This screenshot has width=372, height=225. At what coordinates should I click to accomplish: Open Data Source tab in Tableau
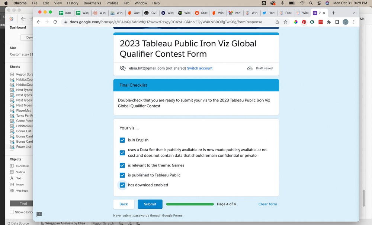click(18, 223)
